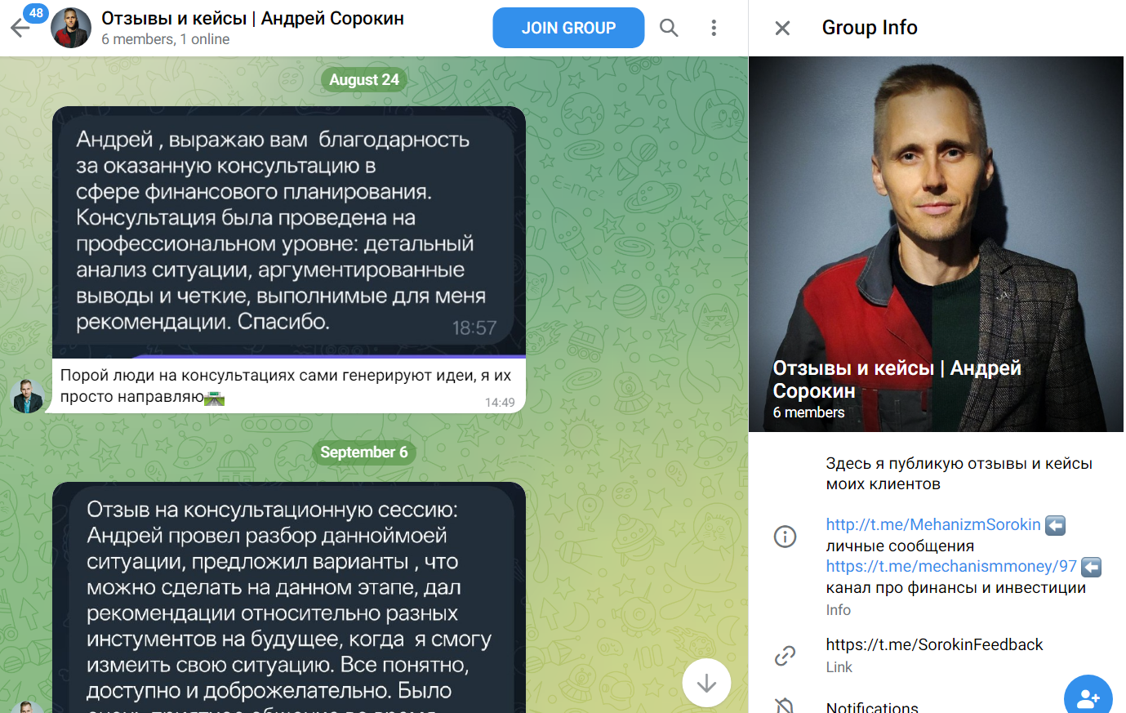
Task: Click the JOIN GROUP button
Action: pyautogui.click(x=568, y=28)
